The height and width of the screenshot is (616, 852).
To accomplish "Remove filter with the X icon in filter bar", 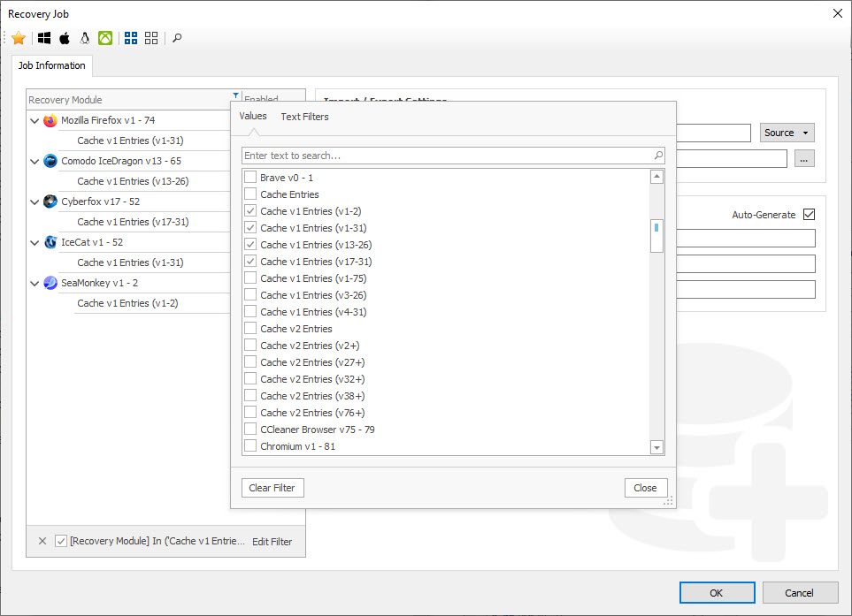I will click(x=42, y=541).
